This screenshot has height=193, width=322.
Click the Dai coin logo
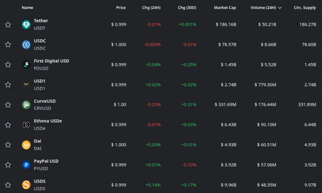[26, 145]
